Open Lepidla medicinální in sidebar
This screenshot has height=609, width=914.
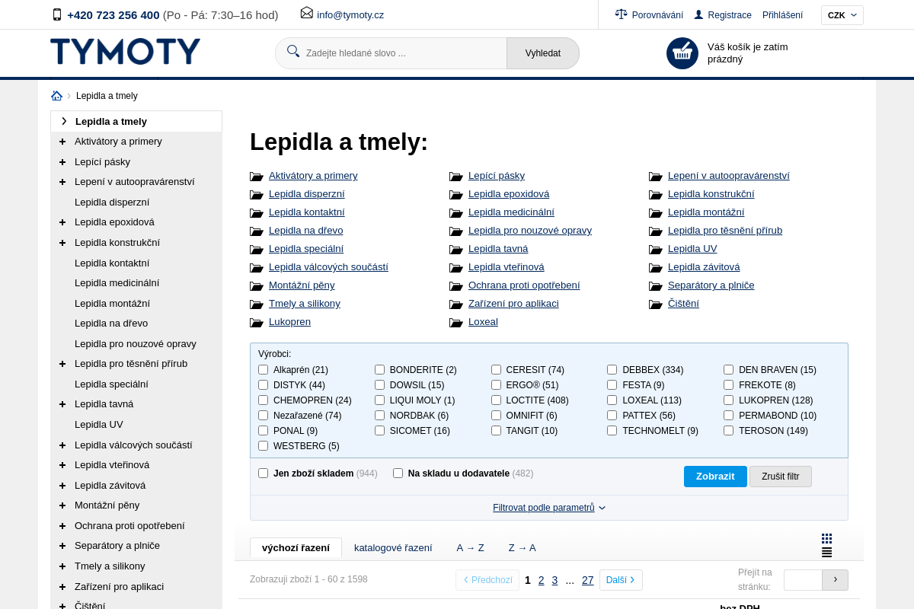click(117, 282)
